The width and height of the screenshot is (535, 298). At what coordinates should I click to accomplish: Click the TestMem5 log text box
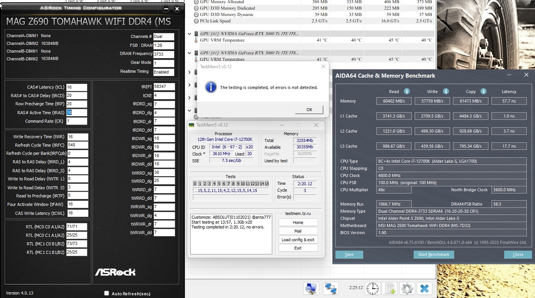coord(231,234)
